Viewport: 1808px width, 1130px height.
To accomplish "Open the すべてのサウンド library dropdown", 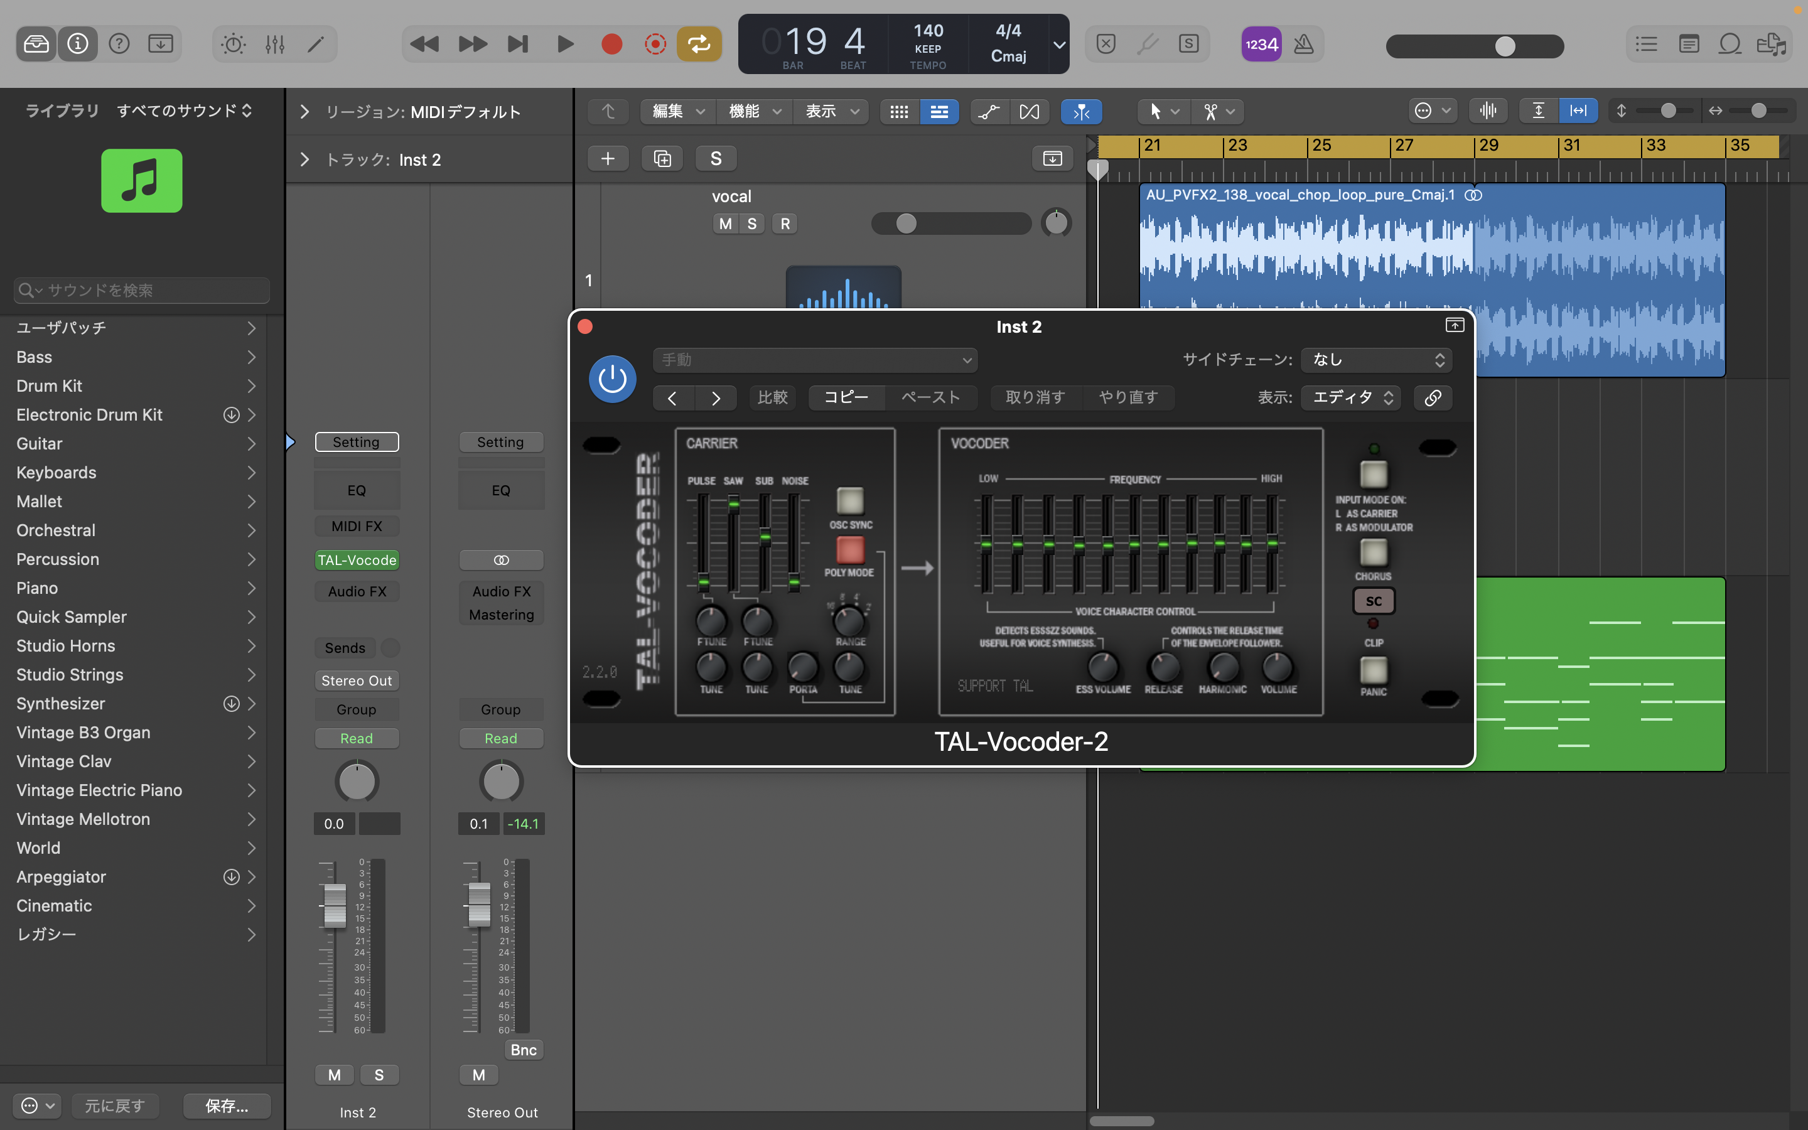I will (x=185, y=110).
